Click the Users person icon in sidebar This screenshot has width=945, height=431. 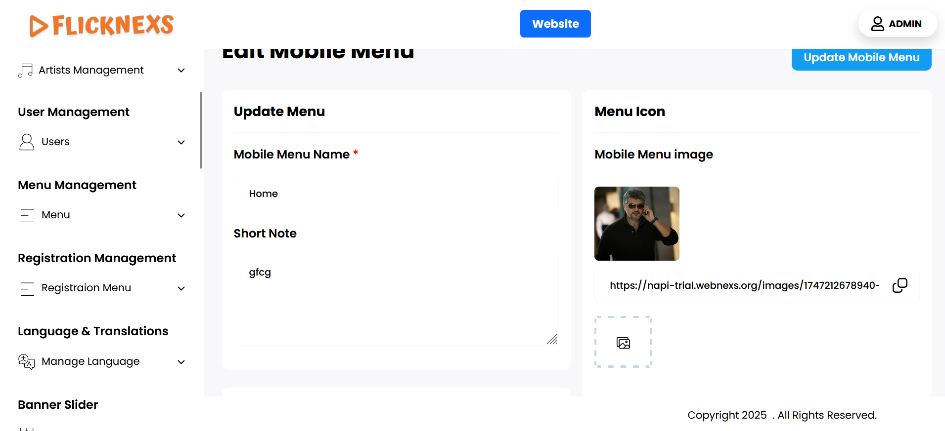click(27, 142)
